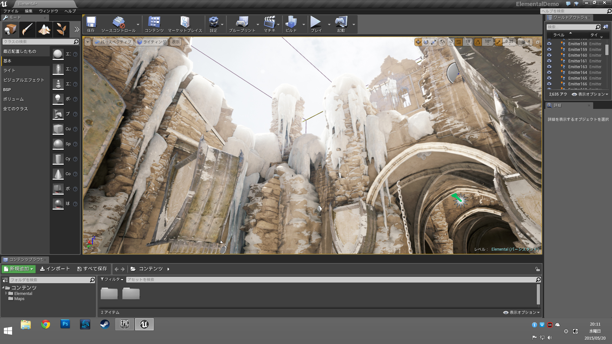Open grid snap size 10 dropdown
The image size is (612, 344).
pyautogui.click(x=468, y=42)
